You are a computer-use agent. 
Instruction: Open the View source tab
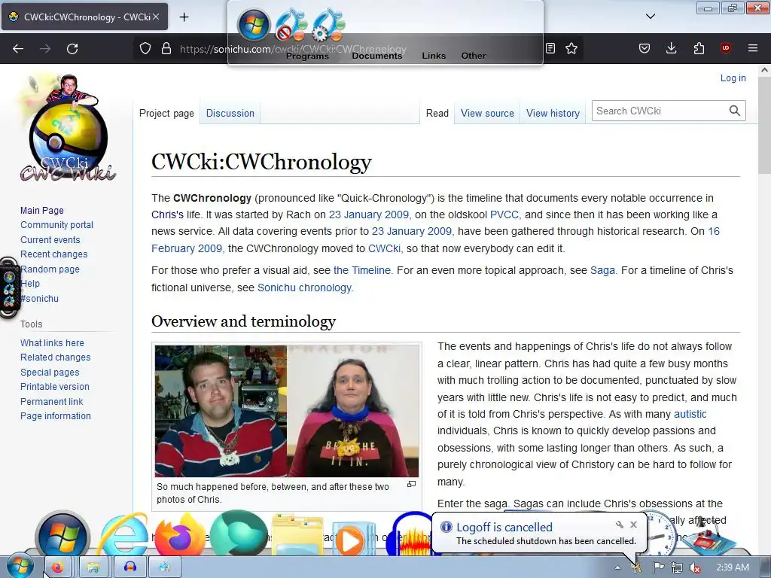point(487,113)
